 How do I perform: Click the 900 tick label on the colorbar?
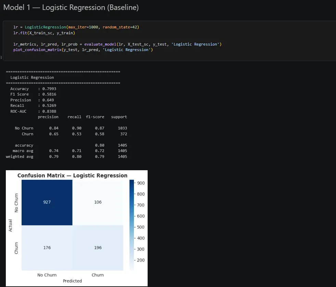141,183
